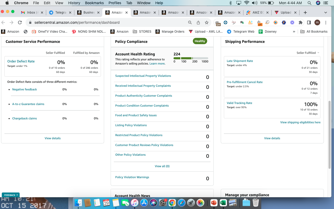Open Spotlight search in the menu bar

(x=309, y=3)
